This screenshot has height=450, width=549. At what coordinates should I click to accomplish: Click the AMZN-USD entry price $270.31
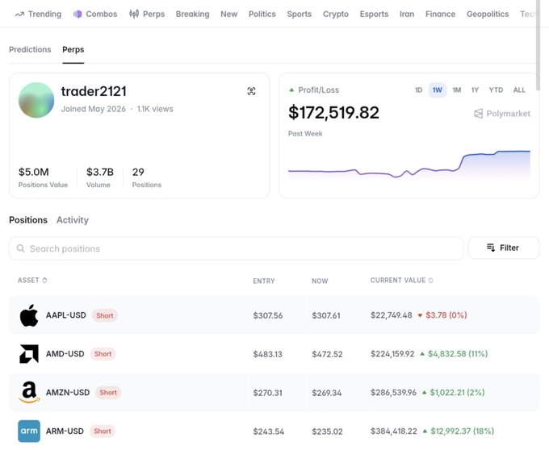(268, 393)
